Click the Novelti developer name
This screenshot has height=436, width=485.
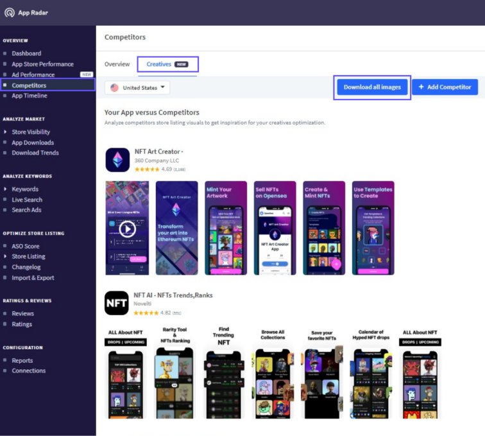click(x=142, y=304)
